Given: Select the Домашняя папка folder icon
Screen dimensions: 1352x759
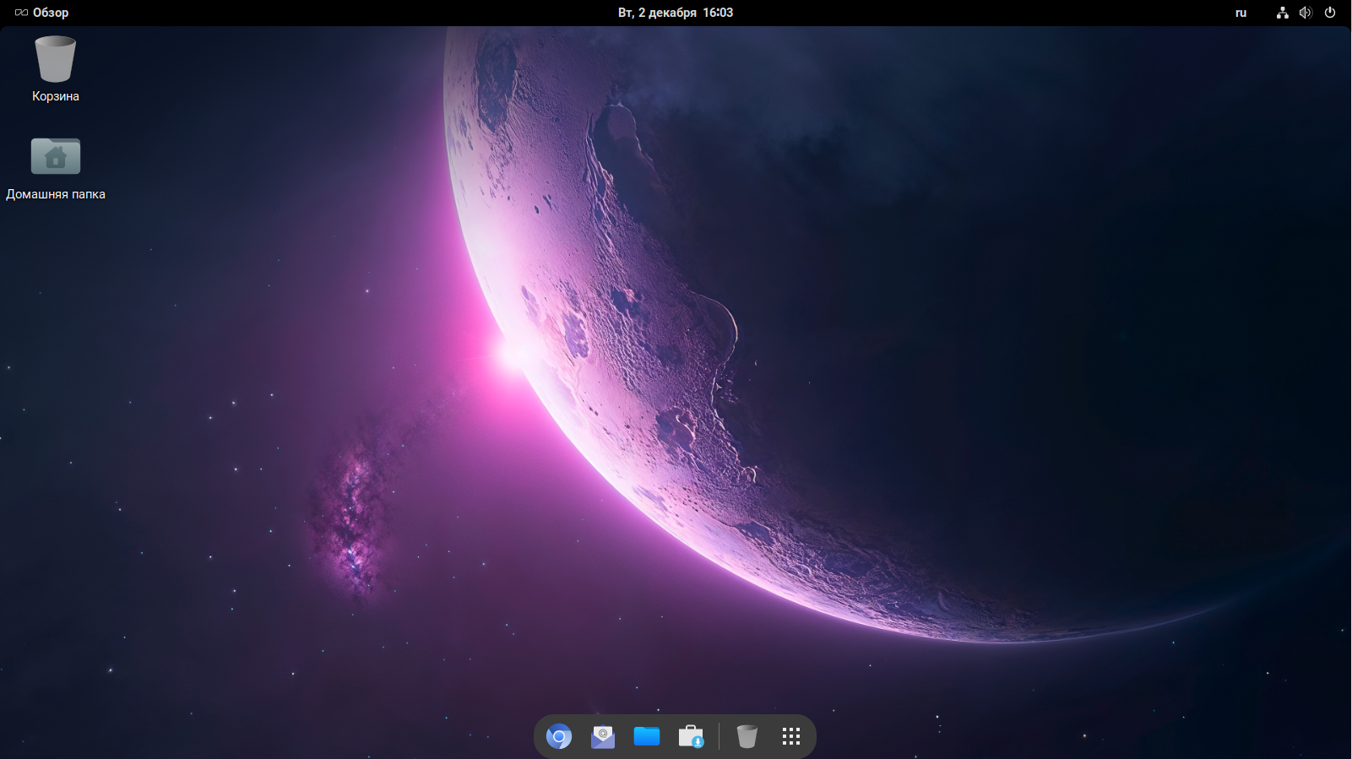Looking at the screenshot, I should [x=56, y=156].
